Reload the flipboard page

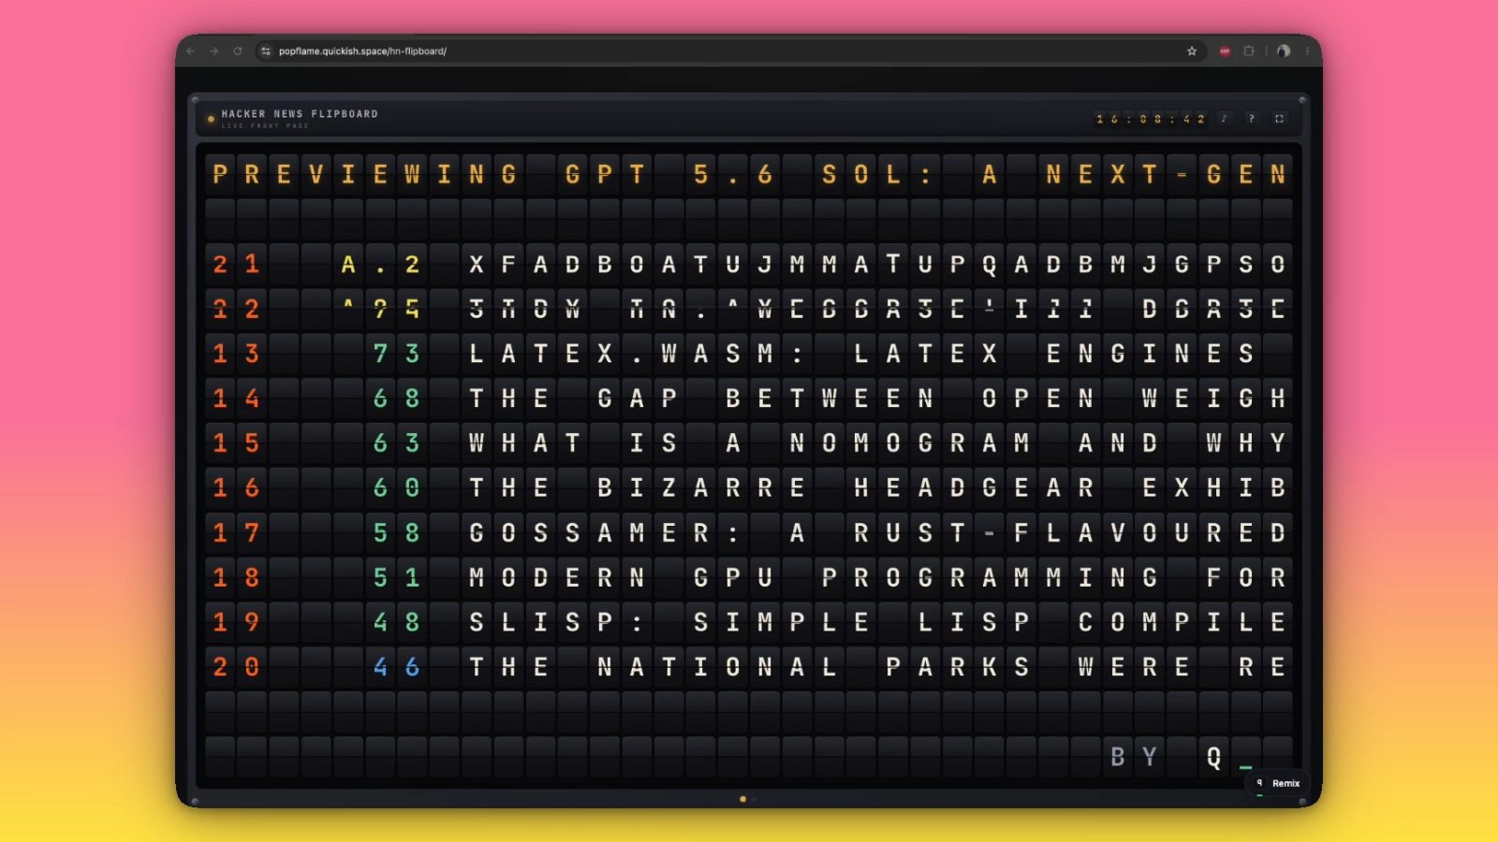pyautogui.click(x=238, y=51)
